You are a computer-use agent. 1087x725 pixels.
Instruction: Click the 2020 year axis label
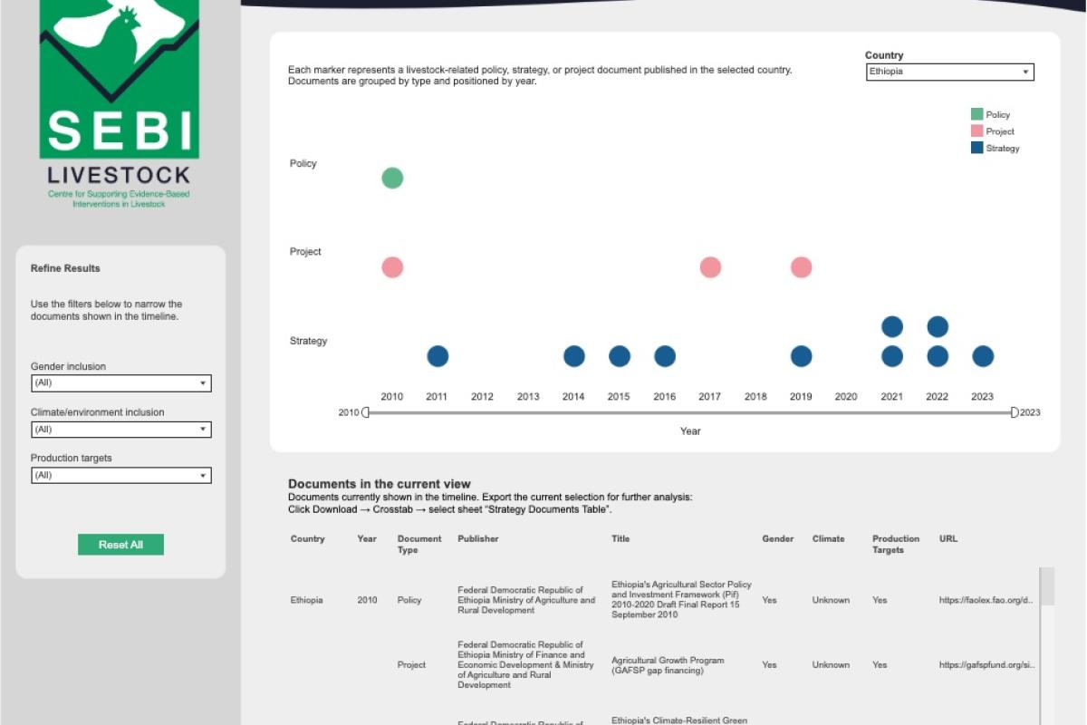846,396
